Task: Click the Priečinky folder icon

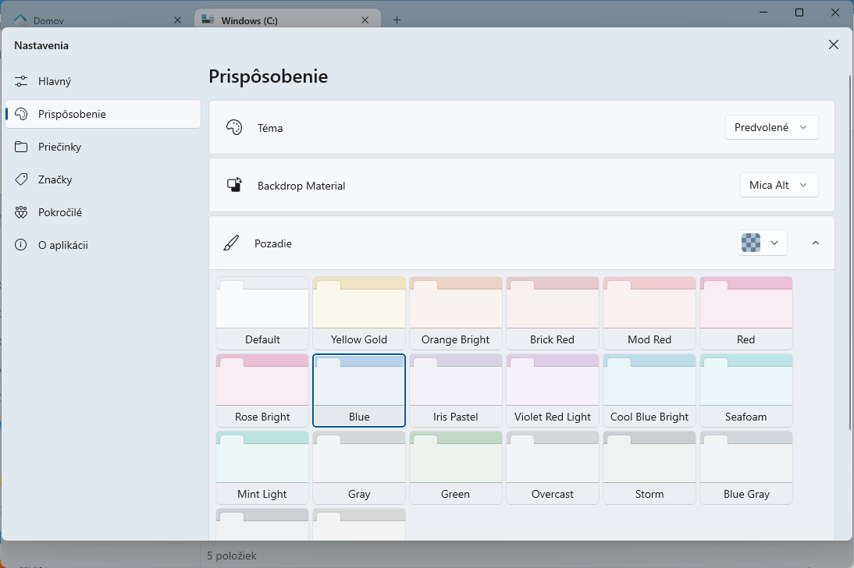Action: point(21,147)
